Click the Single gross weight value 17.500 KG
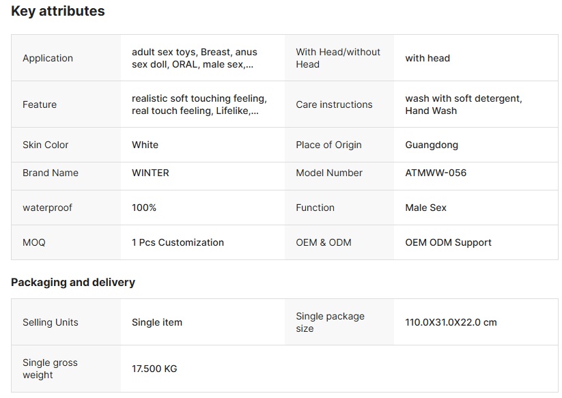 point(154,369)
